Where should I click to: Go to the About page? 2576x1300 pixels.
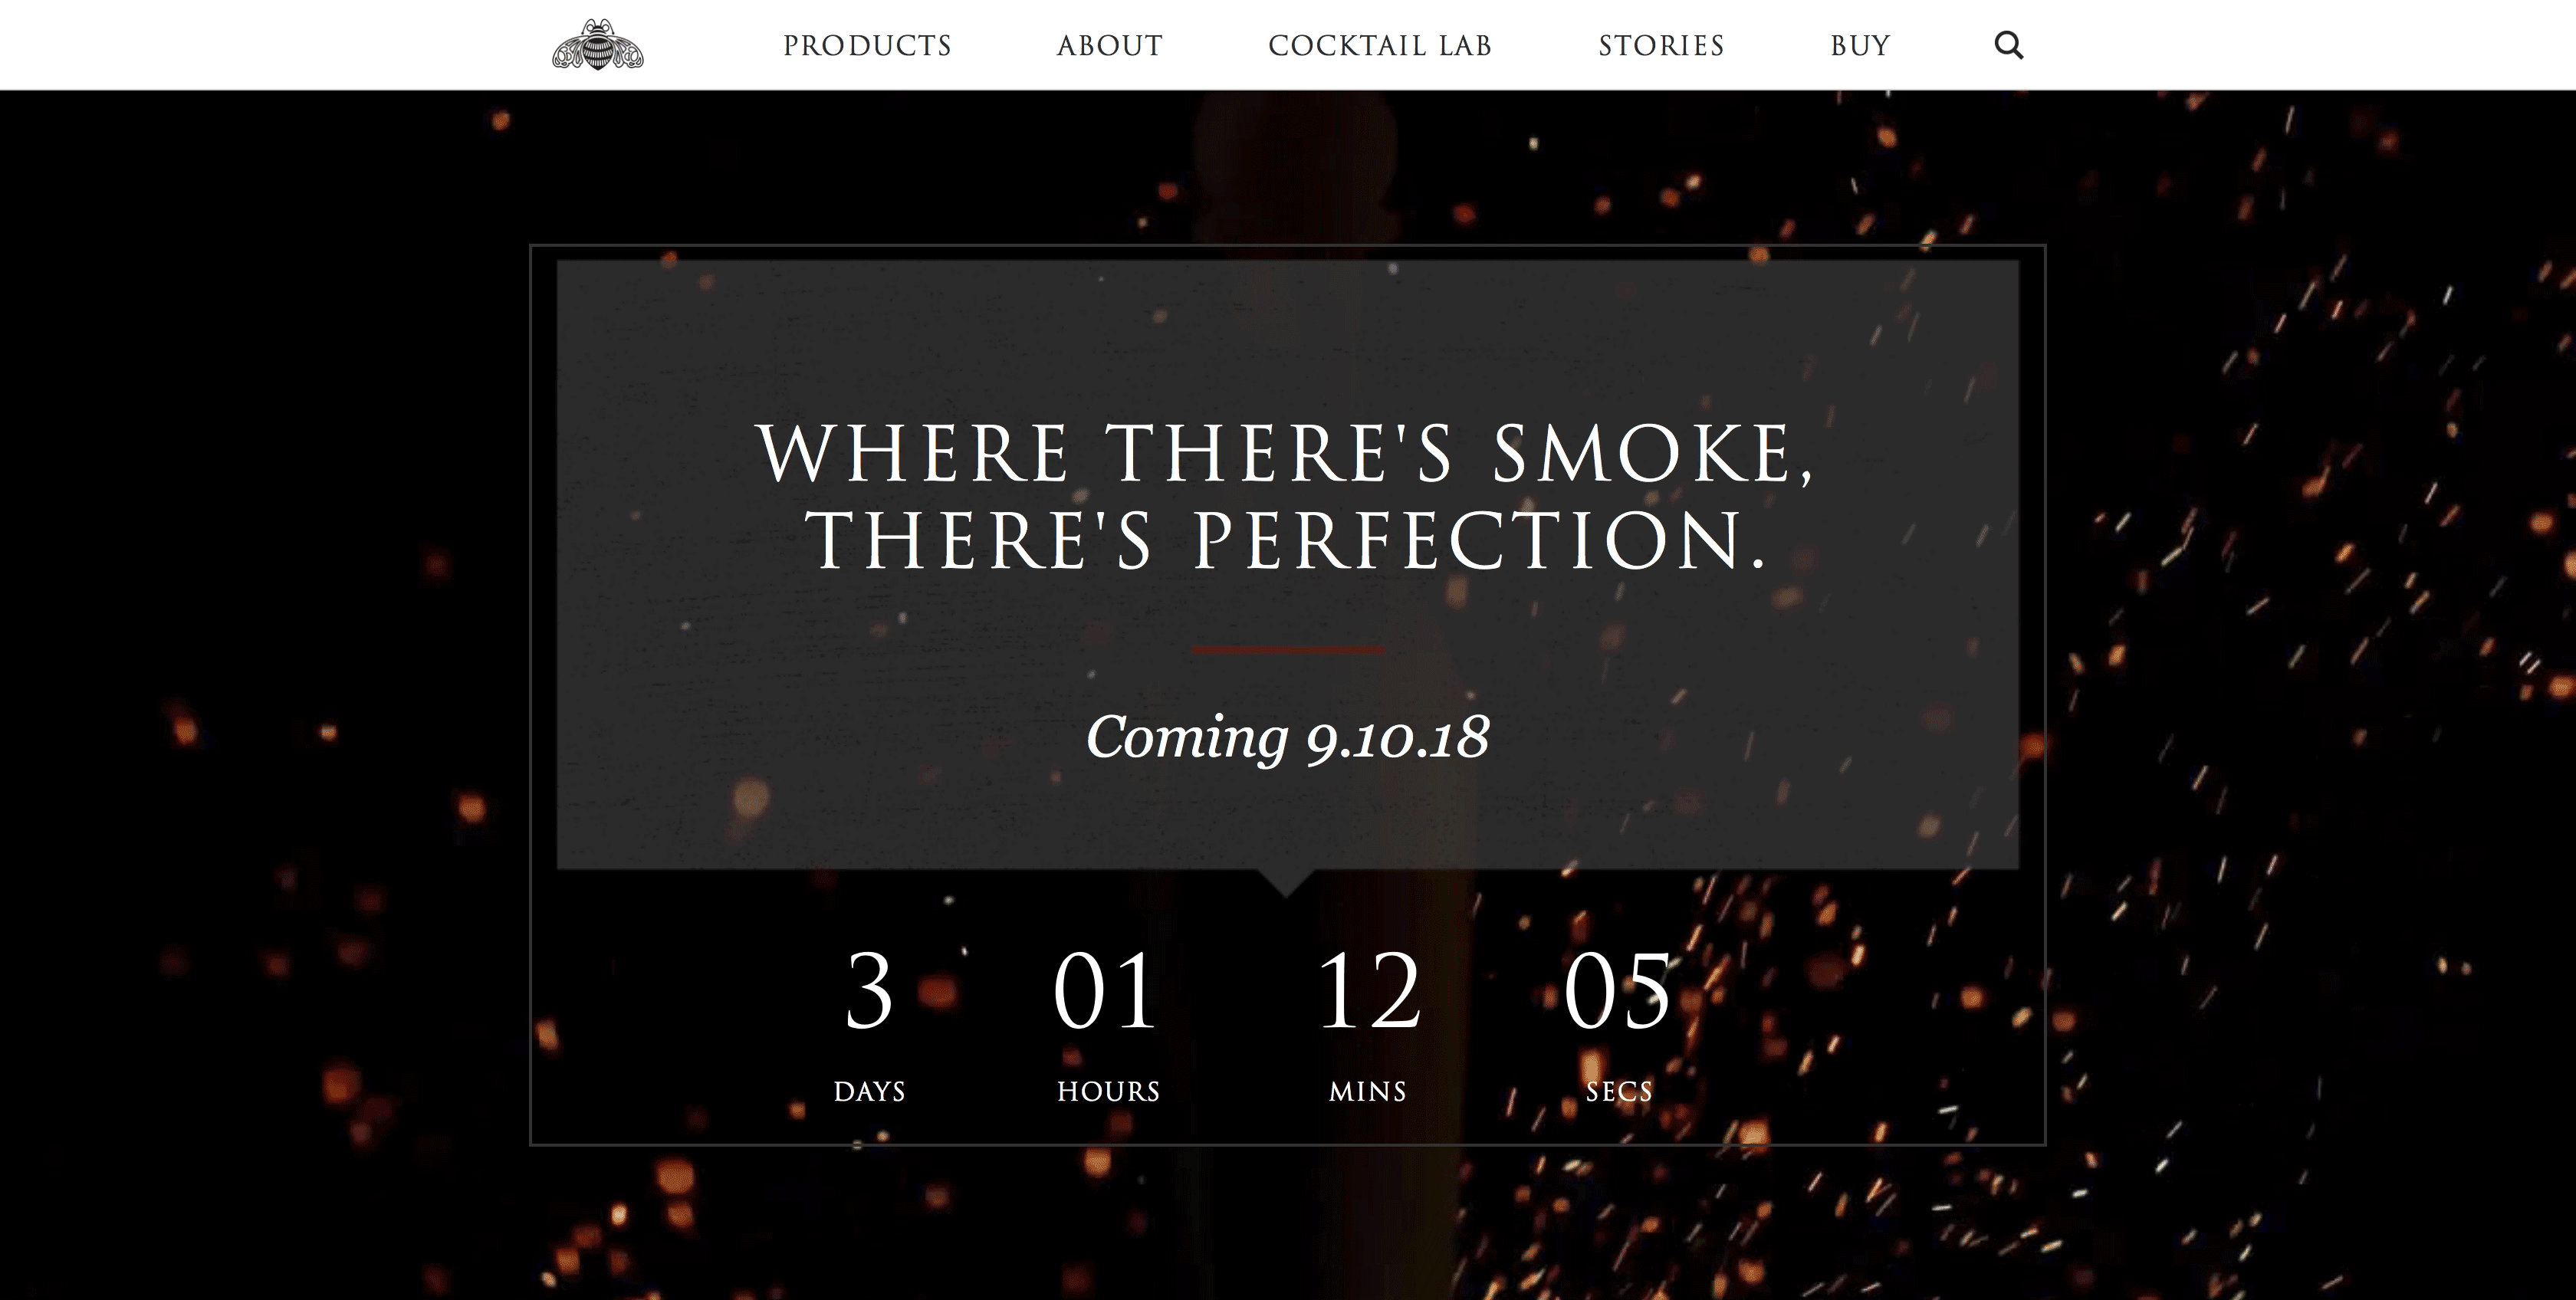click(x=1109, y=46)
